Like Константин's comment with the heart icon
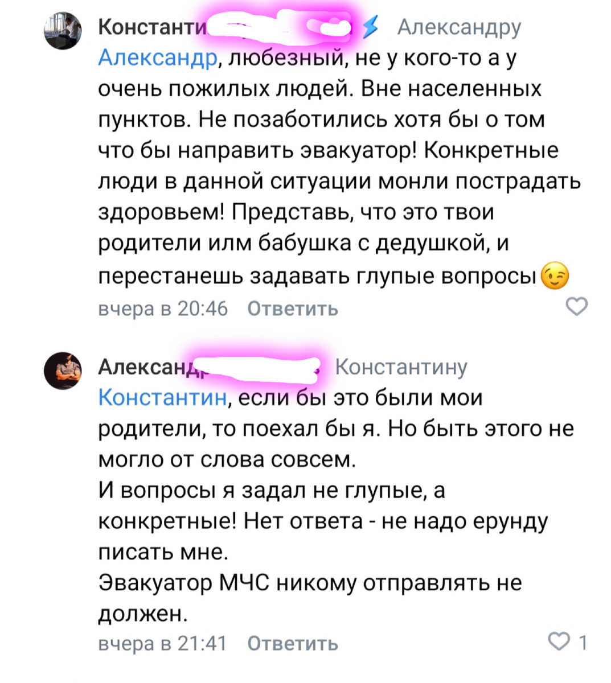The height and width of the screenshot is (683, 611). coord(577,306)
